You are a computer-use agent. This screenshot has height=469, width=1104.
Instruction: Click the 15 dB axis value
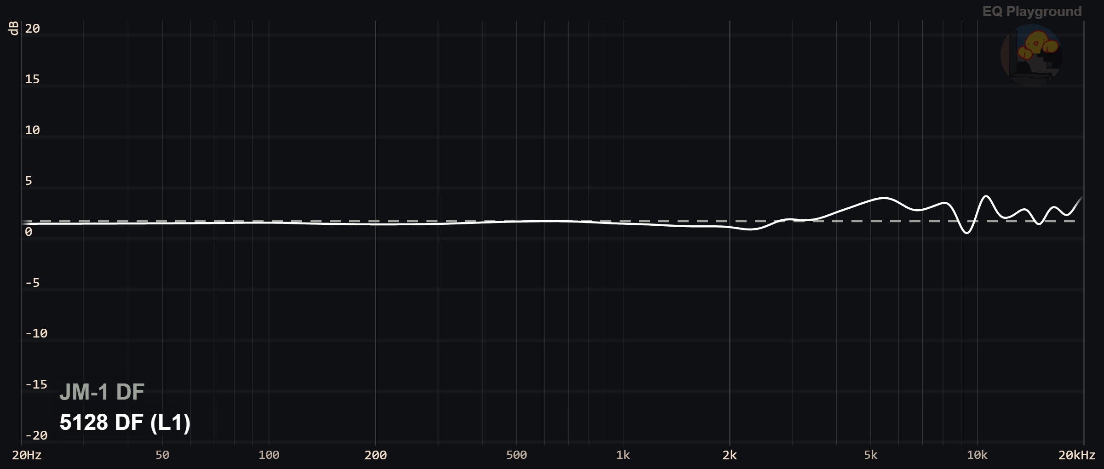click(32, 79)
